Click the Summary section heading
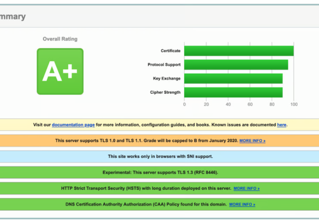 (13, 17)
